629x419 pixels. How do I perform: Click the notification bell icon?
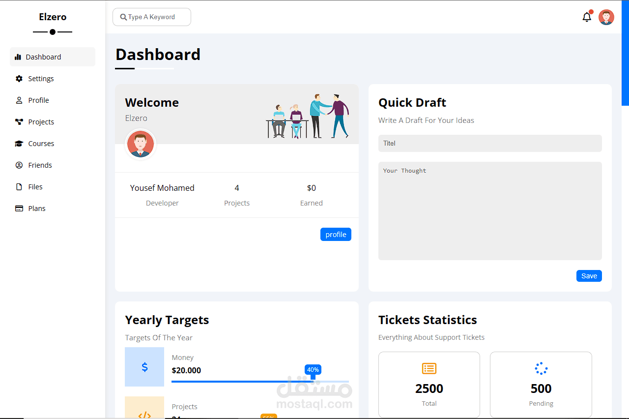pyautogui.click(x=587, y=17)
